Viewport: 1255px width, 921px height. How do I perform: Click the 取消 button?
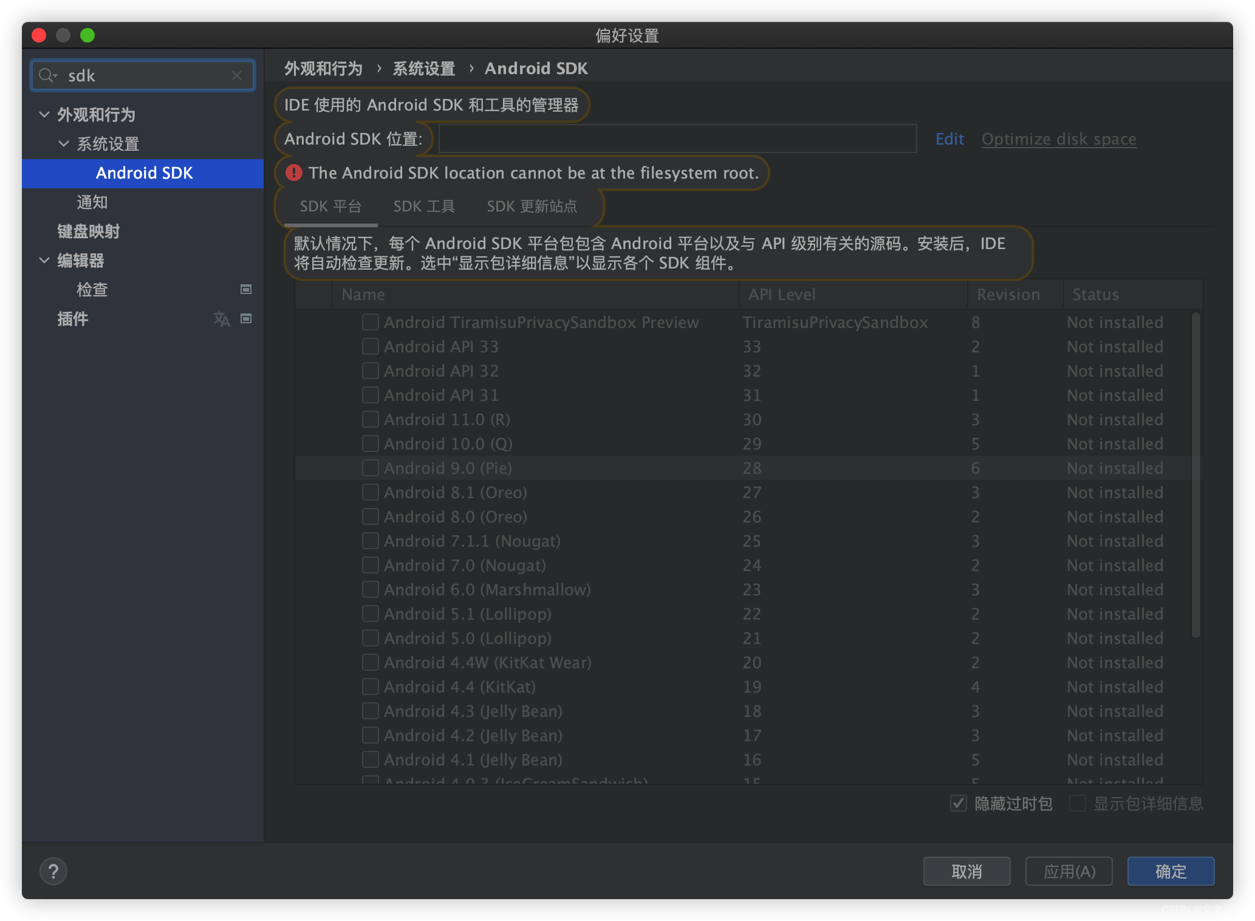pyautogui.click(x=966, y=871)
